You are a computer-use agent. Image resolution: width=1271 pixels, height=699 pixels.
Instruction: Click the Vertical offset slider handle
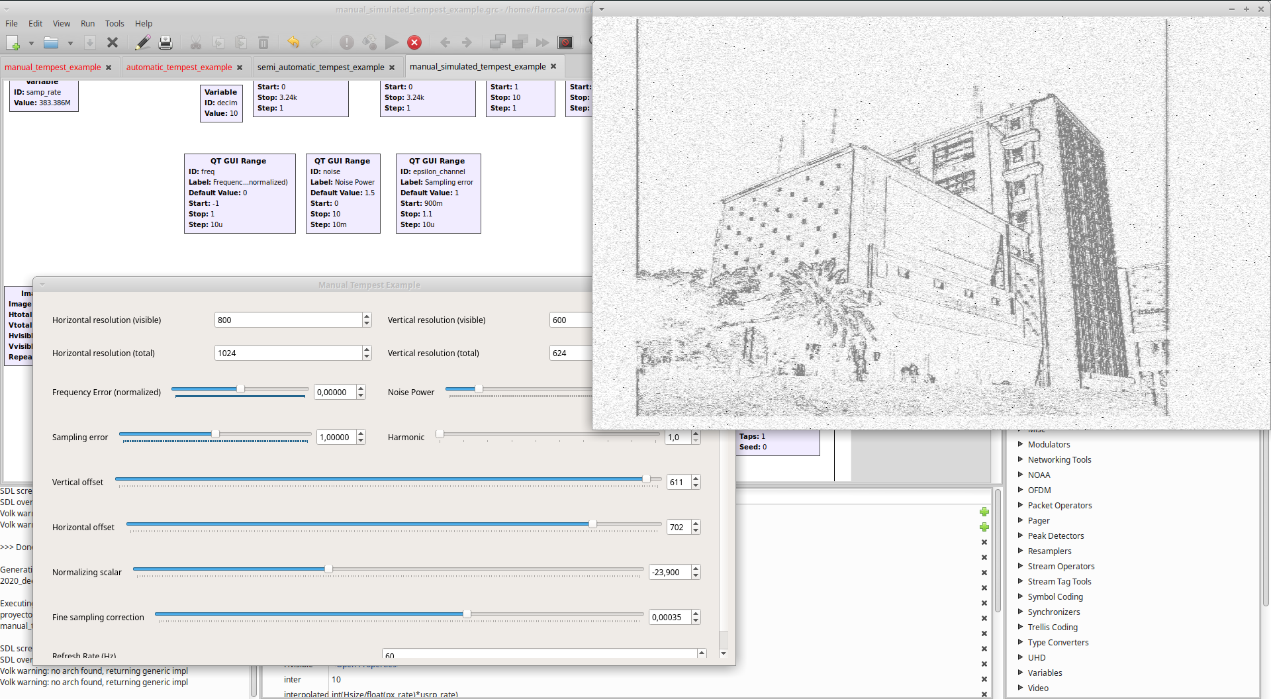(646, 479)
